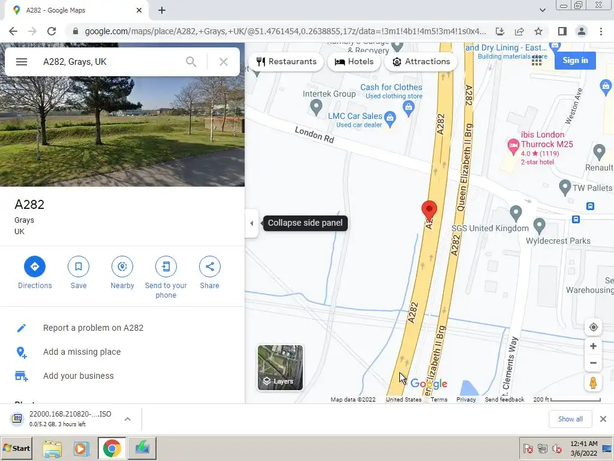Click the search magnifier icon
The width and height of the screenshot is (614, 461).
191,62
